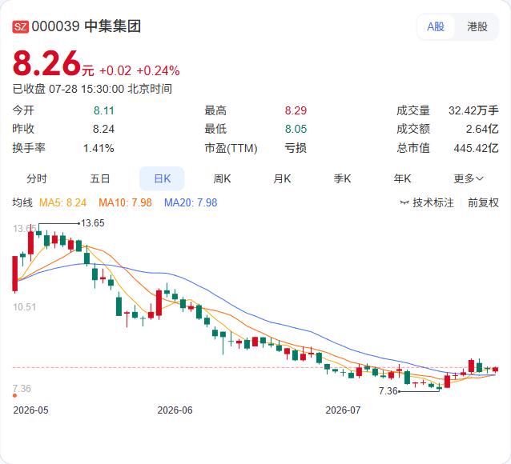Click the 最高 value 8.29
Image resolution: width=511 pixels, height=464 pixels.
coord(296,110)
